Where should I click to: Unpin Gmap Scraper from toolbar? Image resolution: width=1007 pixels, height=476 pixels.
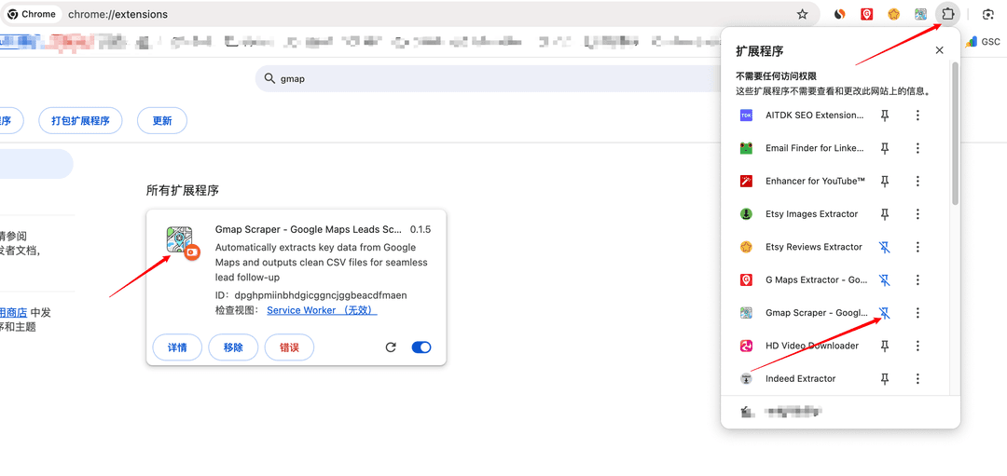(x=884, y=312)
